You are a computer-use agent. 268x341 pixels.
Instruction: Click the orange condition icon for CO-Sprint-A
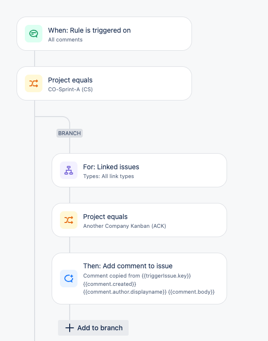[x=34, y=83]
